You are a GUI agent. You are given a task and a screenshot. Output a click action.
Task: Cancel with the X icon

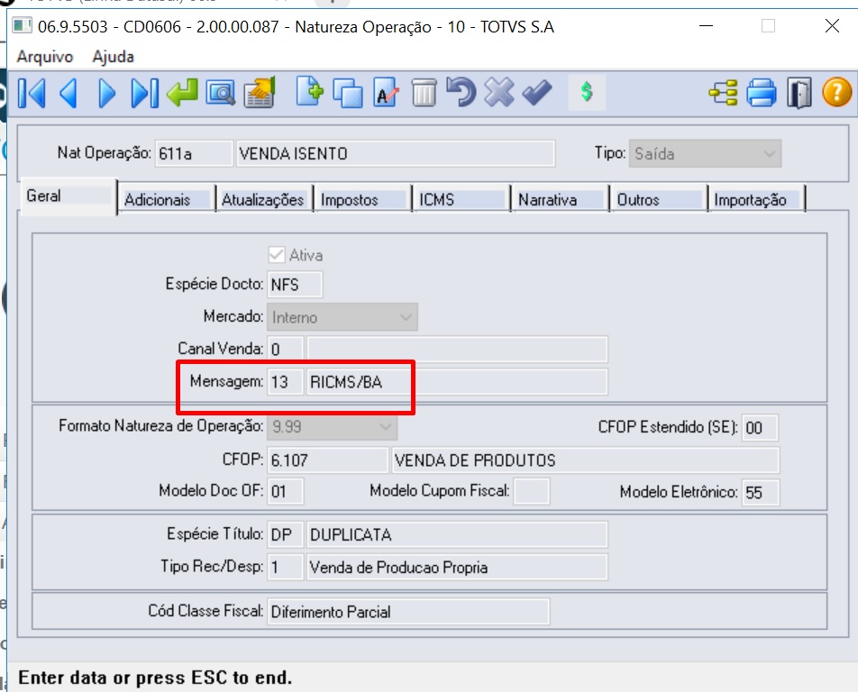[499, 92]
